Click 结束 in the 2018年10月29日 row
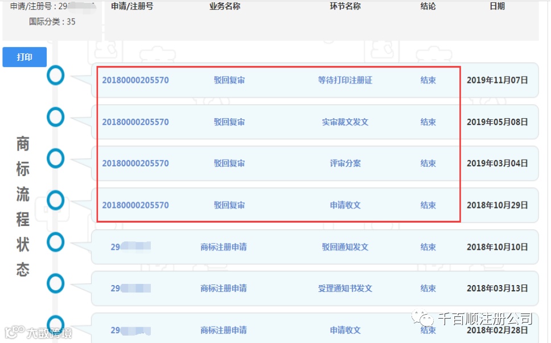The image size is (551, 343). pyautogui.click(x=428, y=205)
